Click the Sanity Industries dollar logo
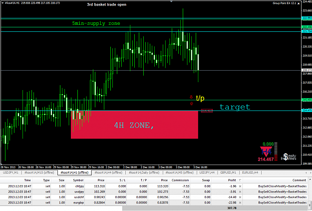This screenshot has height=211, width=312. click(289, 157)
